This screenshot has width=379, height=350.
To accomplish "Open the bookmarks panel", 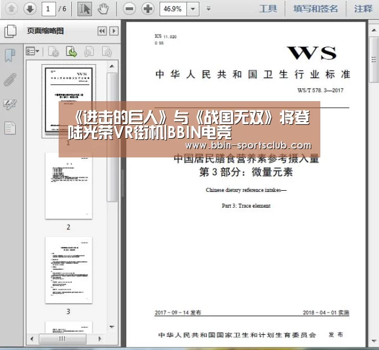I will click(x=10, y=55).
